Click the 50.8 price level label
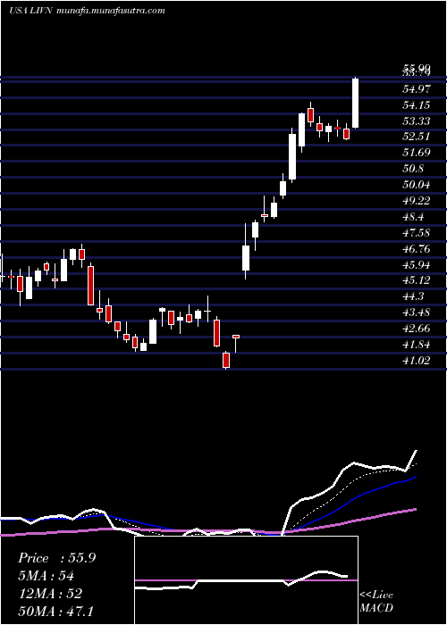 pos(413,169)
